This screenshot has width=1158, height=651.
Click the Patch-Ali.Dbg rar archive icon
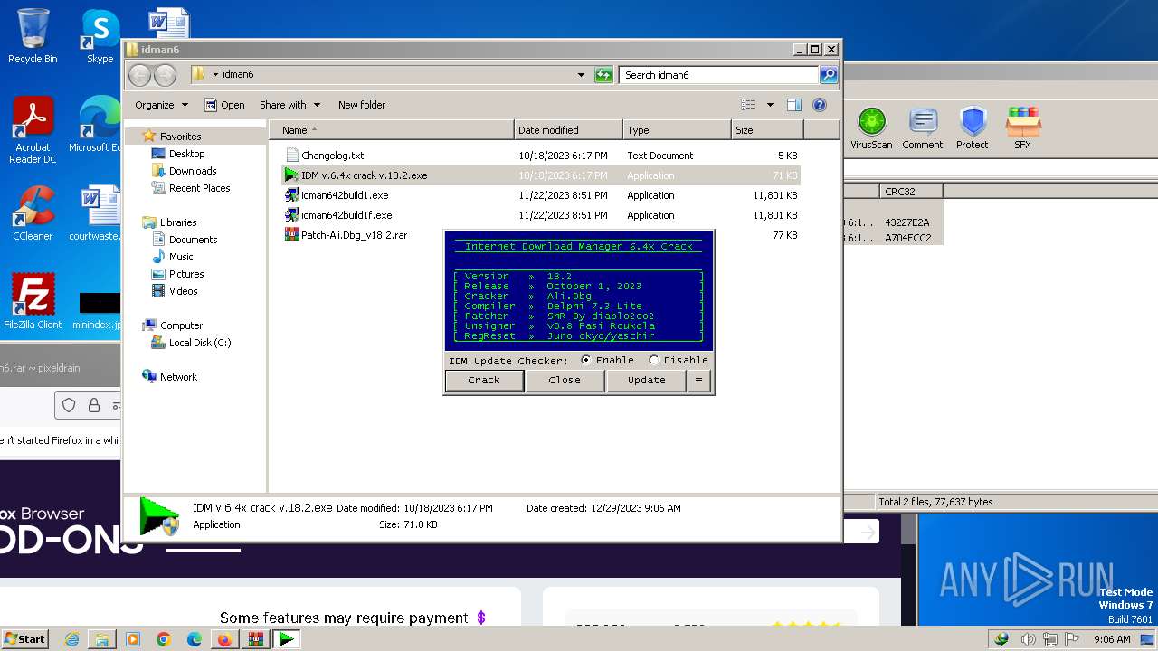point(291,235)
